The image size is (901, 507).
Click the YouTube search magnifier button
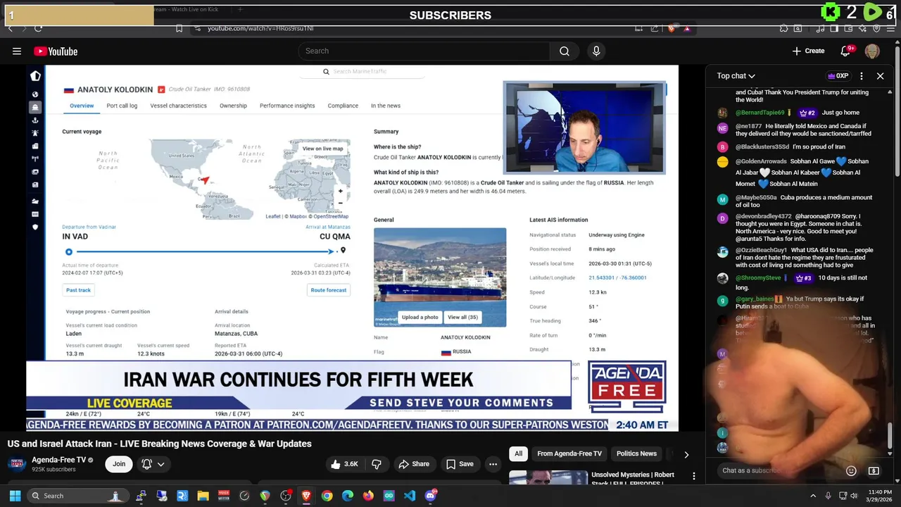[x=565, y=51]
